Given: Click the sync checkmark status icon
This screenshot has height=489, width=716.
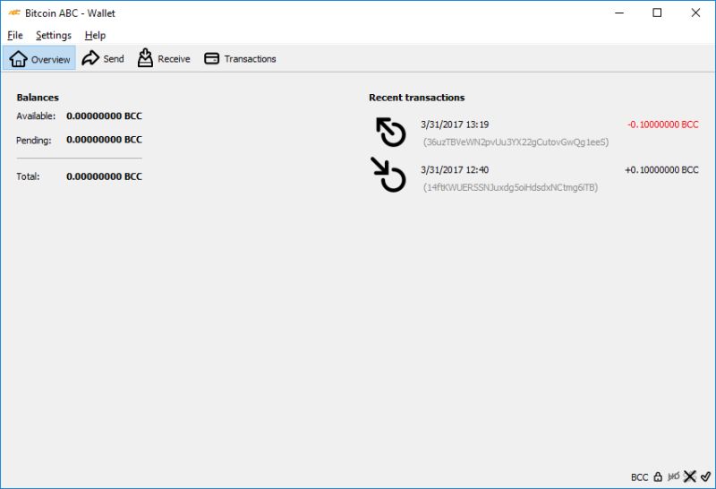Looking at the screenshot, I should pos(705,476).
